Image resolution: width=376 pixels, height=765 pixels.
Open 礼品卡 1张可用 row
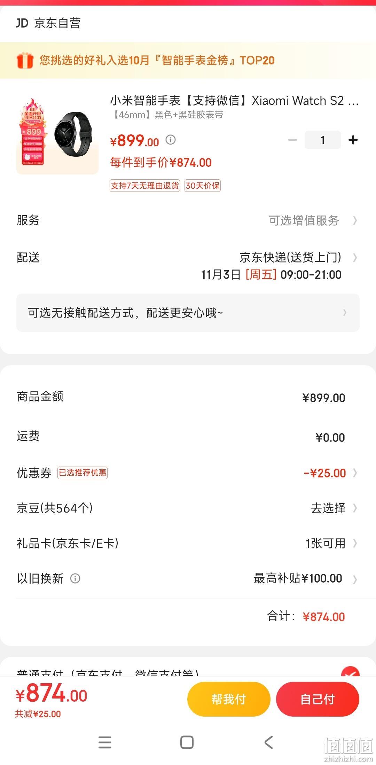click(188, 543)
